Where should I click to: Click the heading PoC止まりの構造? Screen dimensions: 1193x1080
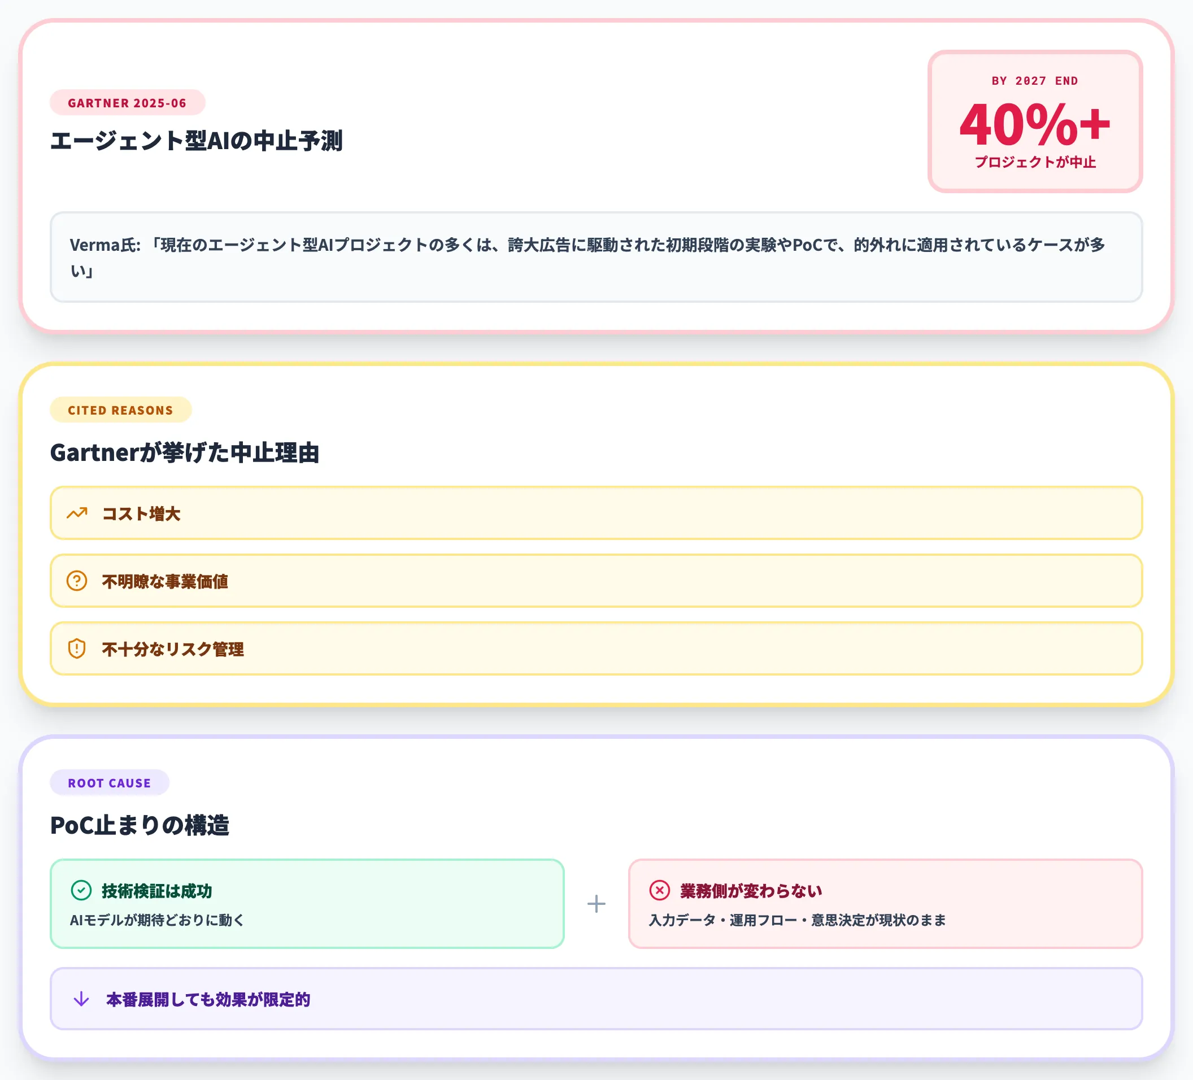click(140, 825)
